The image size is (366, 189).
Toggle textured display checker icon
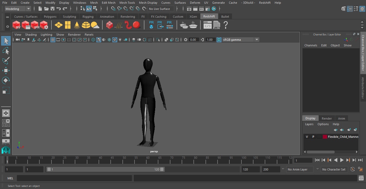click(115, 40)
